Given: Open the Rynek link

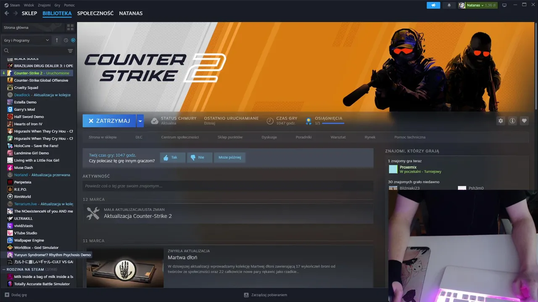Looking at the screenshot, I should pos(370,137).
